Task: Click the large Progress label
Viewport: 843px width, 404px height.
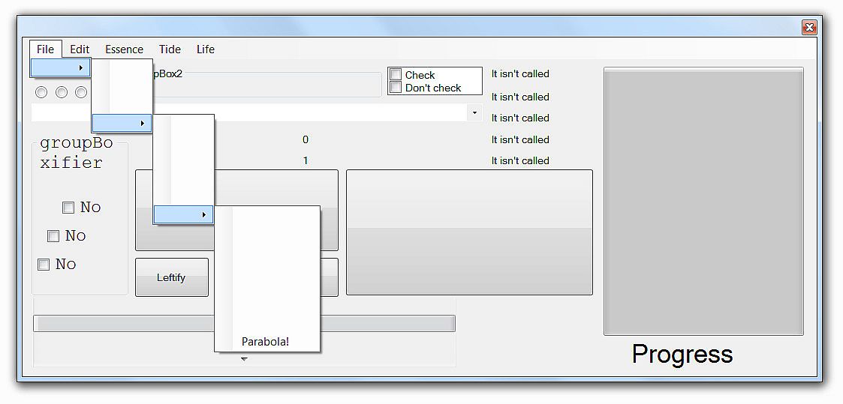Action: (682, 355)
